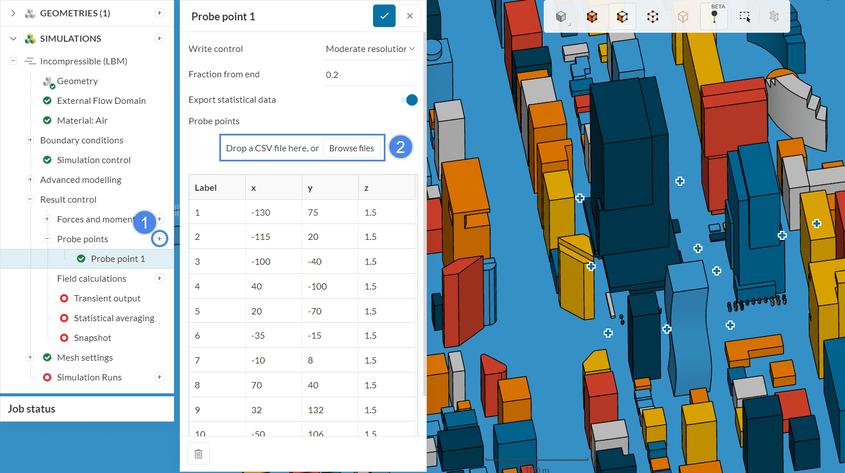Open the Write control dropdown
845x473 pixels.
370,49
